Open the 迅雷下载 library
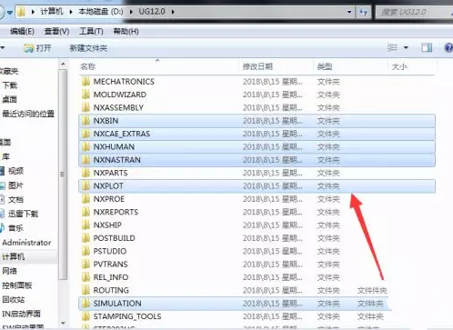Viewport: 453px width, 330px height. pos(23,214)
